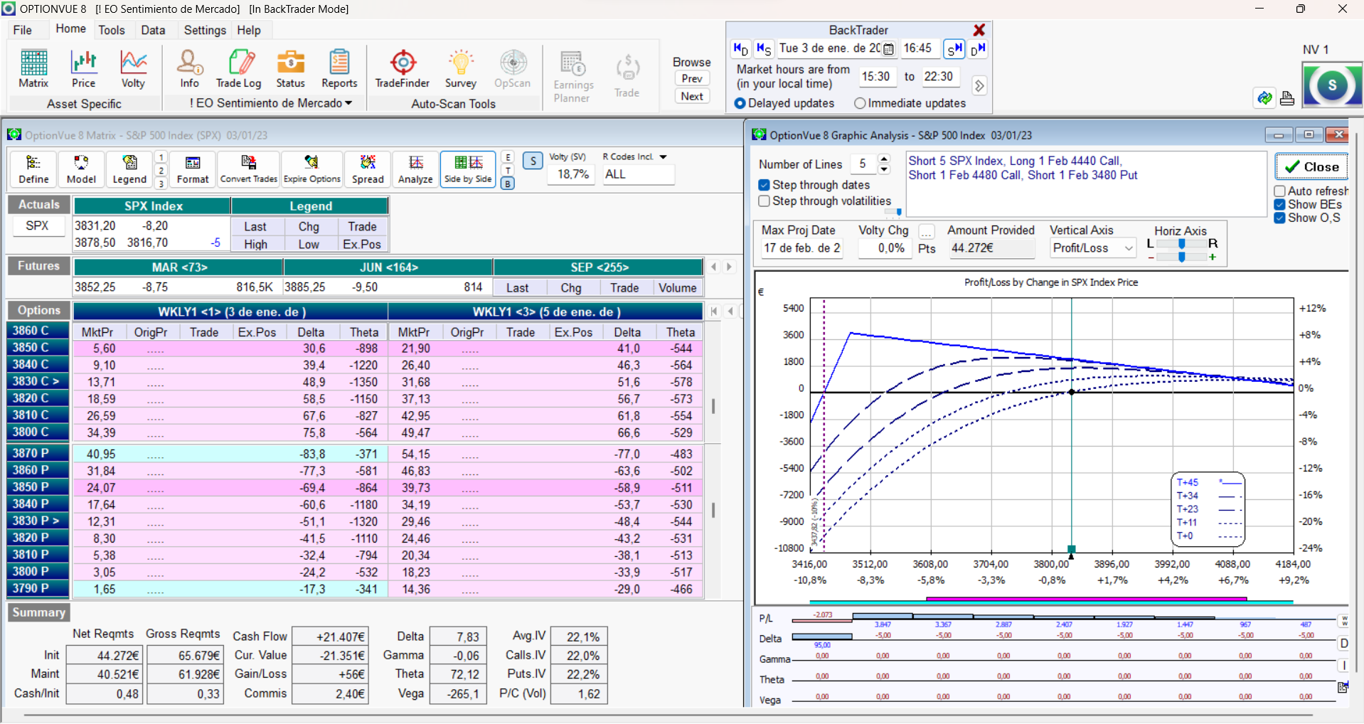Enable Step through volatilities checkbox

pos(764,201)
